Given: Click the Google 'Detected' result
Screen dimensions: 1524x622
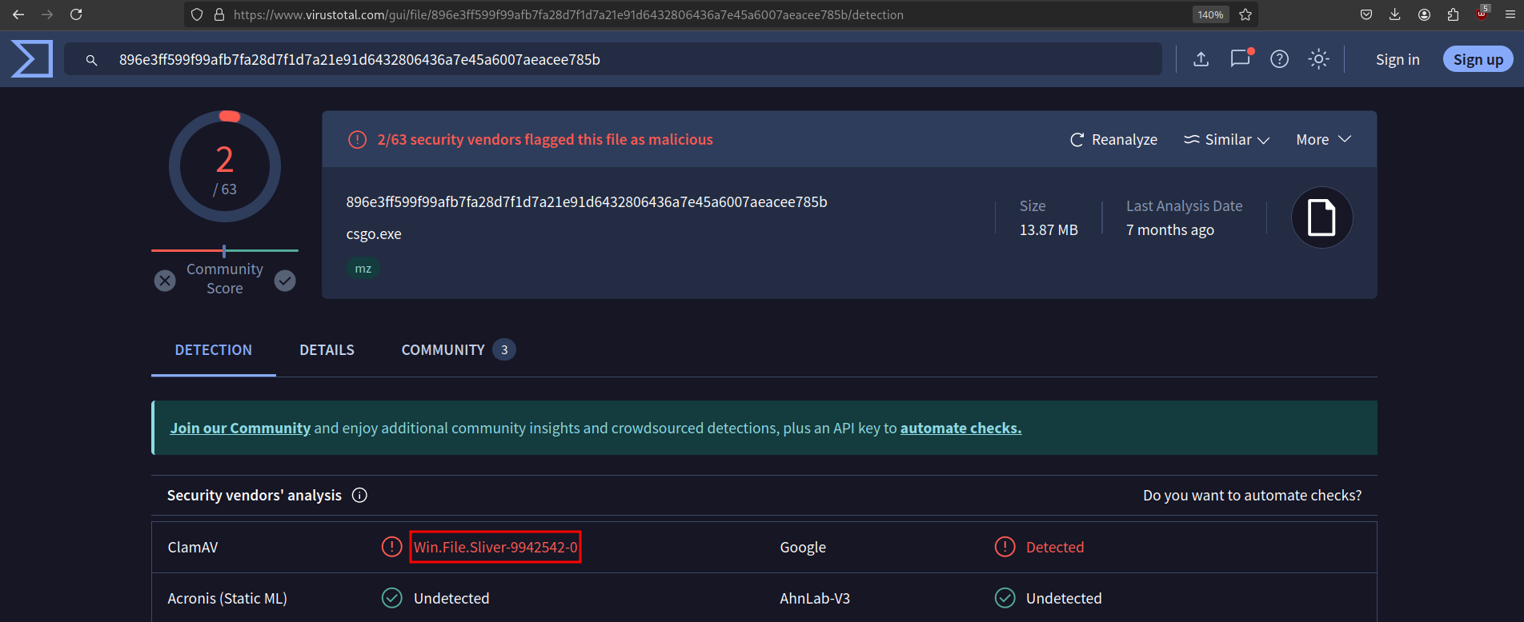Looking at the screenshot, I should pos(1055,547).
